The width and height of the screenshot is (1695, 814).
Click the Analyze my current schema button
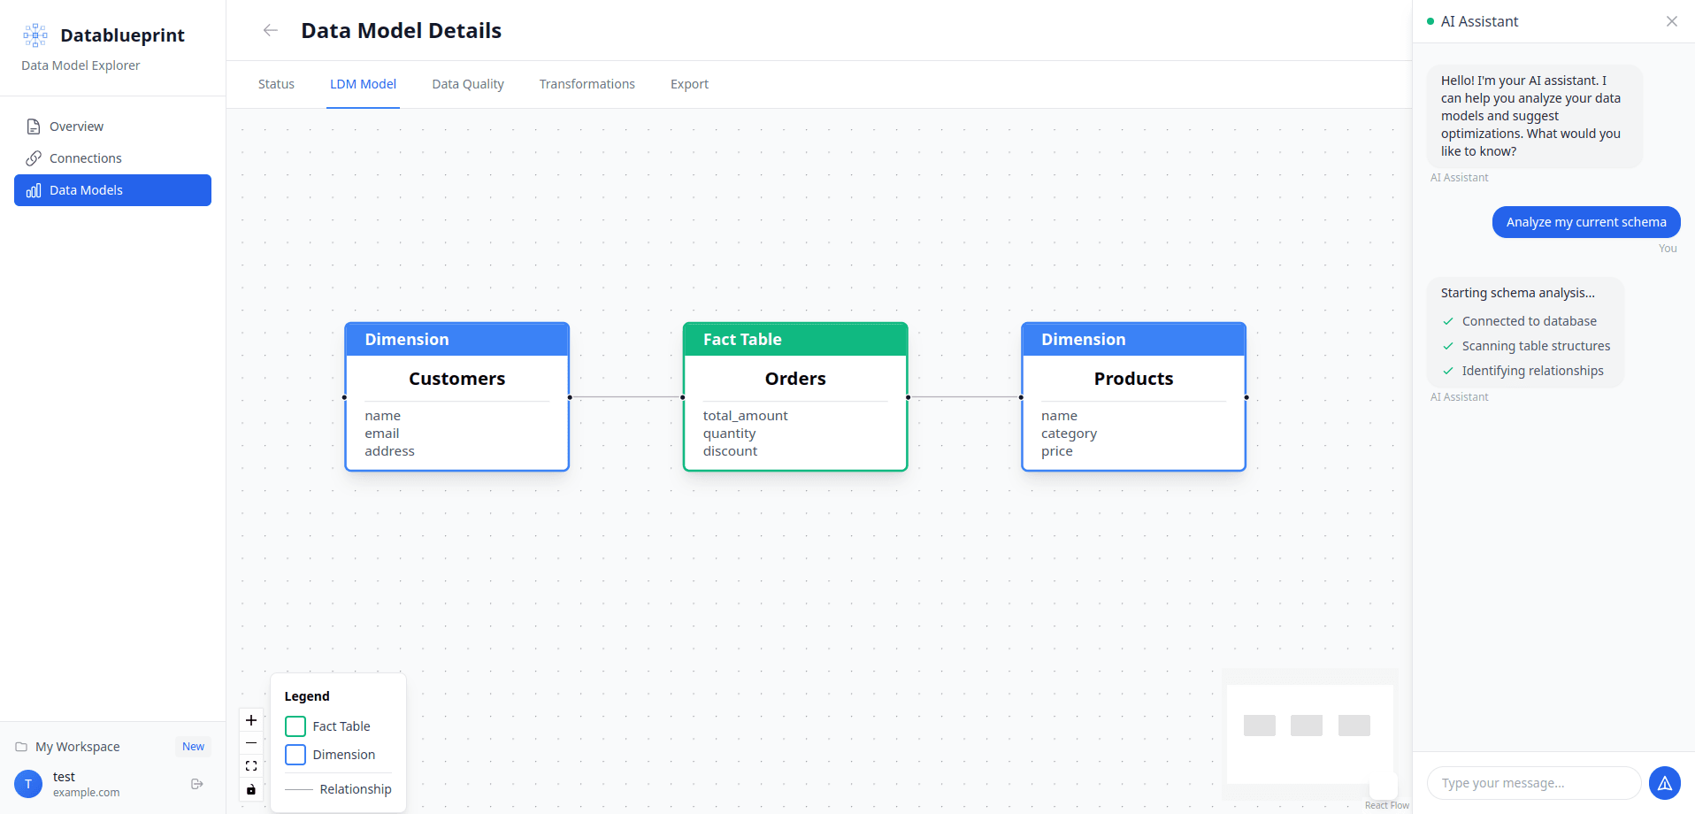pos(1585,221)
